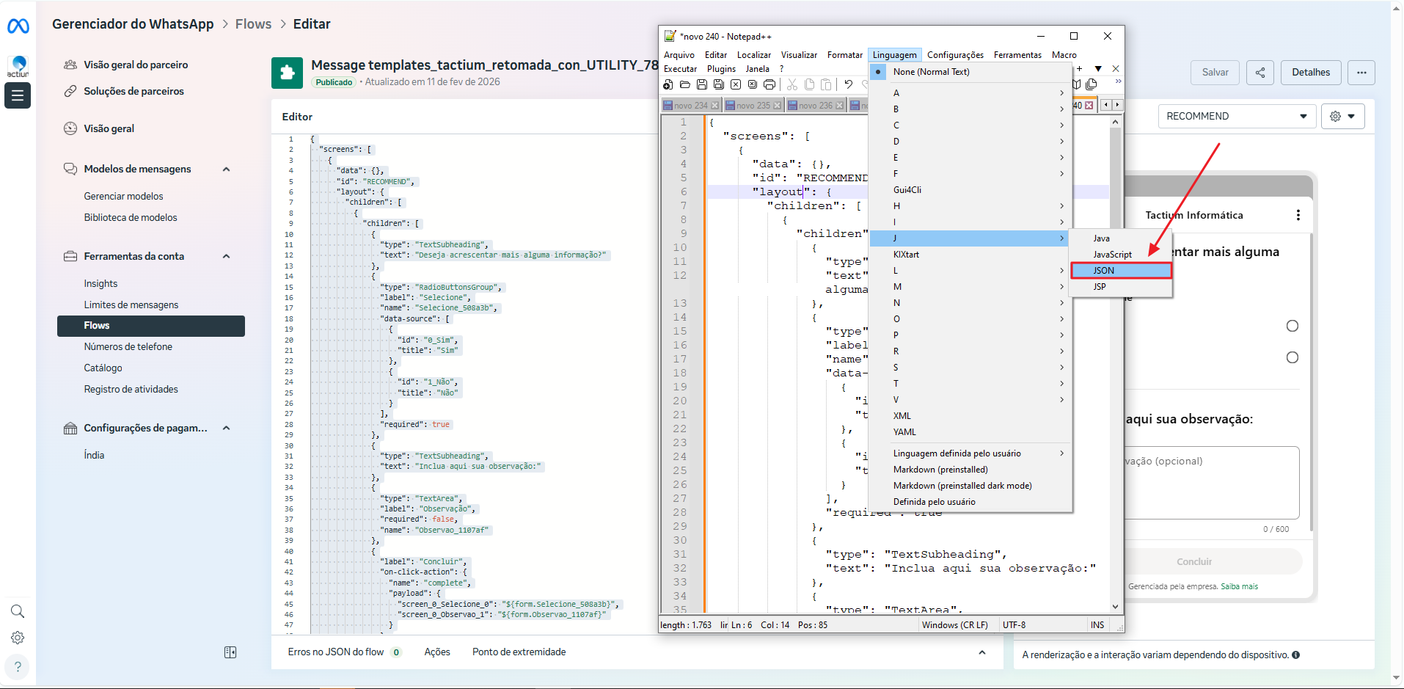Click the Print icon in Notepad++ toolbar
The image size is (1404, 689).
pyautogui.click(x=769, y=85)
